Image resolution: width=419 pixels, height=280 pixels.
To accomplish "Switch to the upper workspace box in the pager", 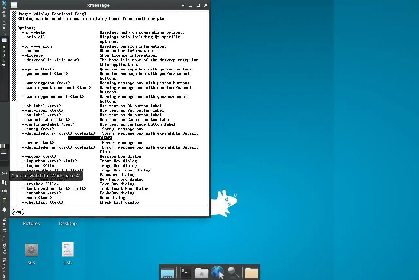I will 3,146.
